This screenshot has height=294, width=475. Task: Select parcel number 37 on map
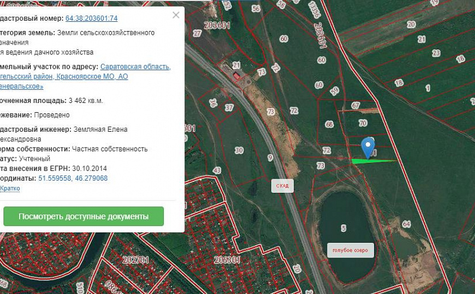click(x=229, y=108)
